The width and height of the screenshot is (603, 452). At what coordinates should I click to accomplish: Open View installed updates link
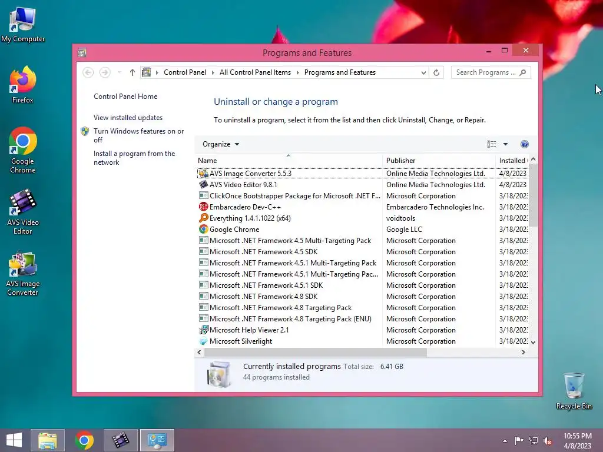[128, 118]
